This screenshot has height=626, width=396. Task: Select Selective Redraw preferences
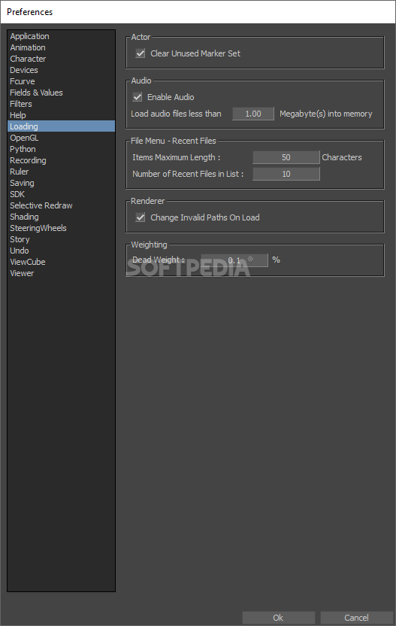click(61, 205)
